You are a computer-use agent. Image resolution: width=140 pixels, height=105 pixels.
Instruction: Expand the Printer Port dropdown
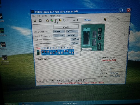coord(122,76)
